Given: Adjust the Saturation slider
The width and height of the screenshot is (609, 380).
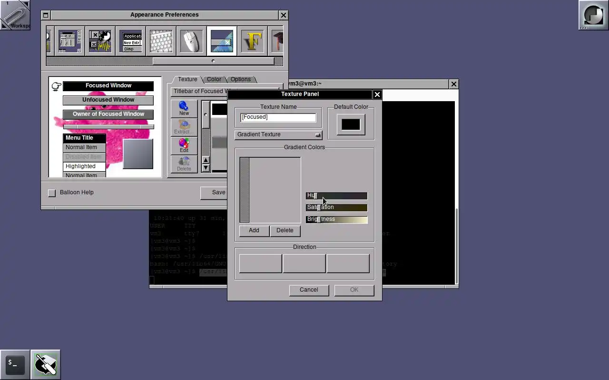Looking at the screenshot, I should click(336, 208).
